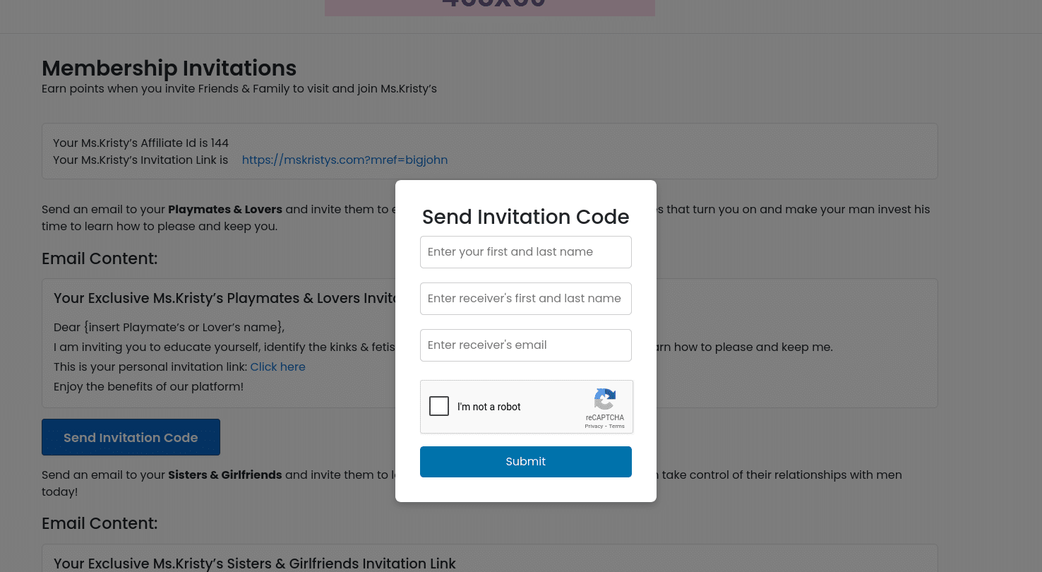
Task: Open the mskristys.com invitation link
Action: point(345,160)
